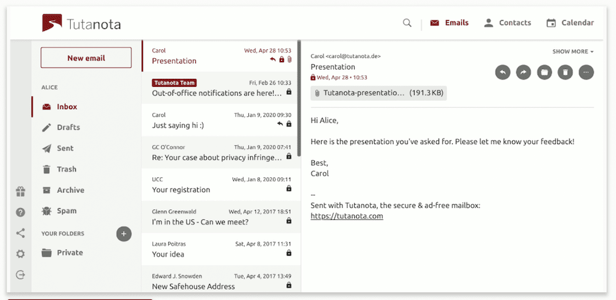Switch to the Emails tab
Image resolution: width=616 pixels, height=300 pixels.
[450, 23]
